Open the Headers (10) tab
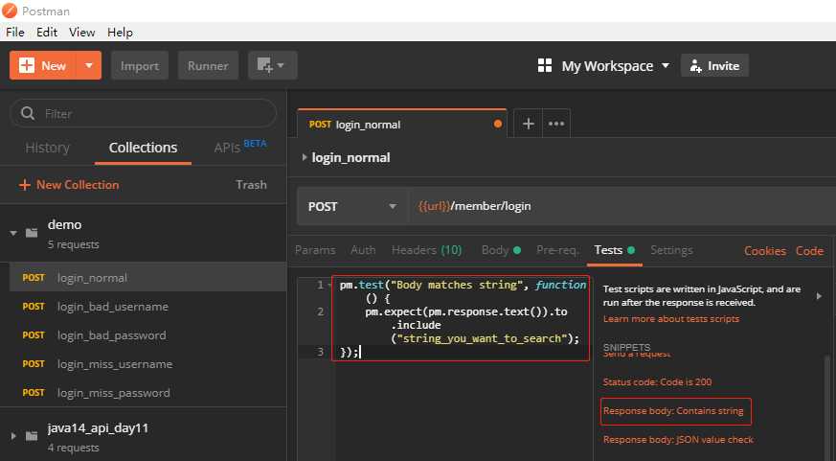This screenshot has height=461, width=836. [x=426, y=250]
